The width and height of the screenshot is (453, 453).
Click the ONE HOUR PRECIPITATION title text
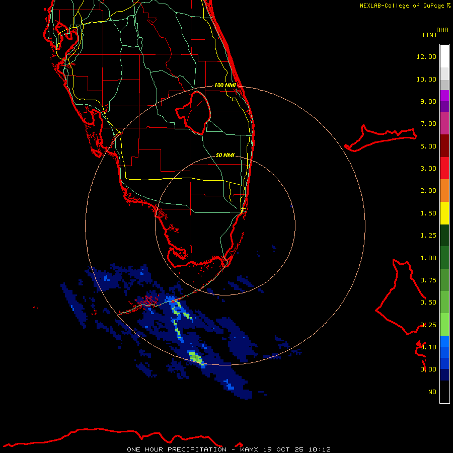pos(177,449)
